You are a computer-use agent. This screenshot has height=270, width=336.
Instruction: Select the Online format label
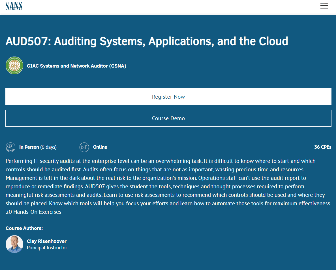(x=100, y=147)
